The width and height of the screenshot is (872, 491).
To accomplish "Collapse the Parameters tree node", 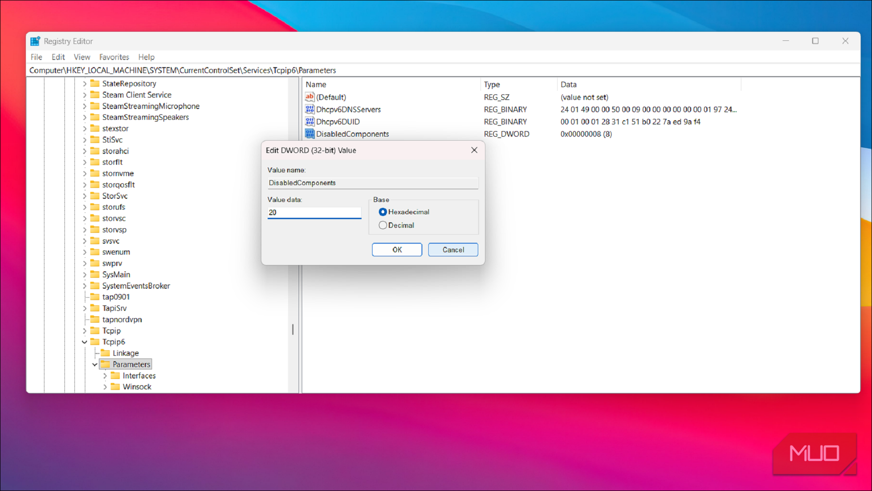I will tap(95, 364).
